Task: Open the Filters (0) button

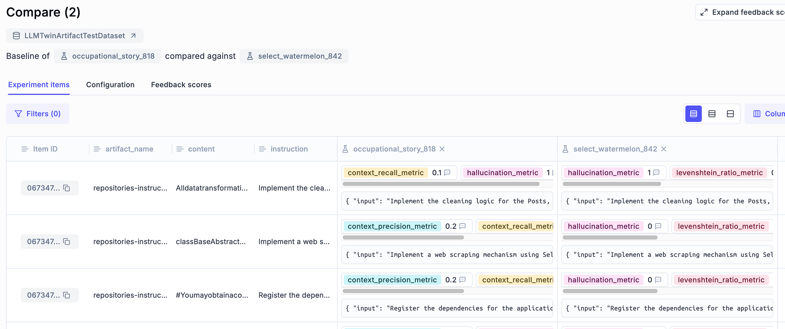Action: click(38, 114)
